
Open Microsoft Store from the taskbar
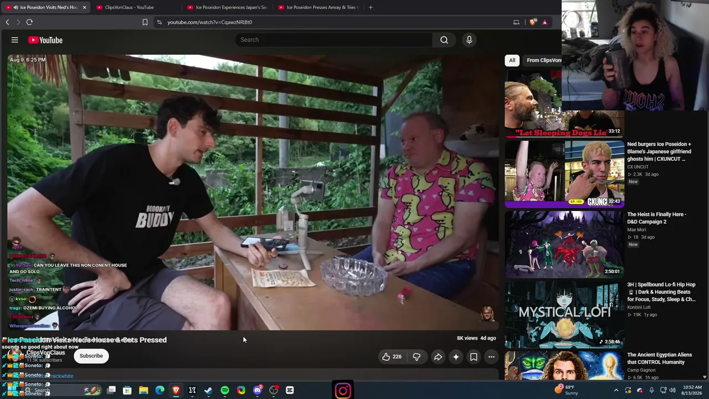pyautogui.click(x=127, y=391)
